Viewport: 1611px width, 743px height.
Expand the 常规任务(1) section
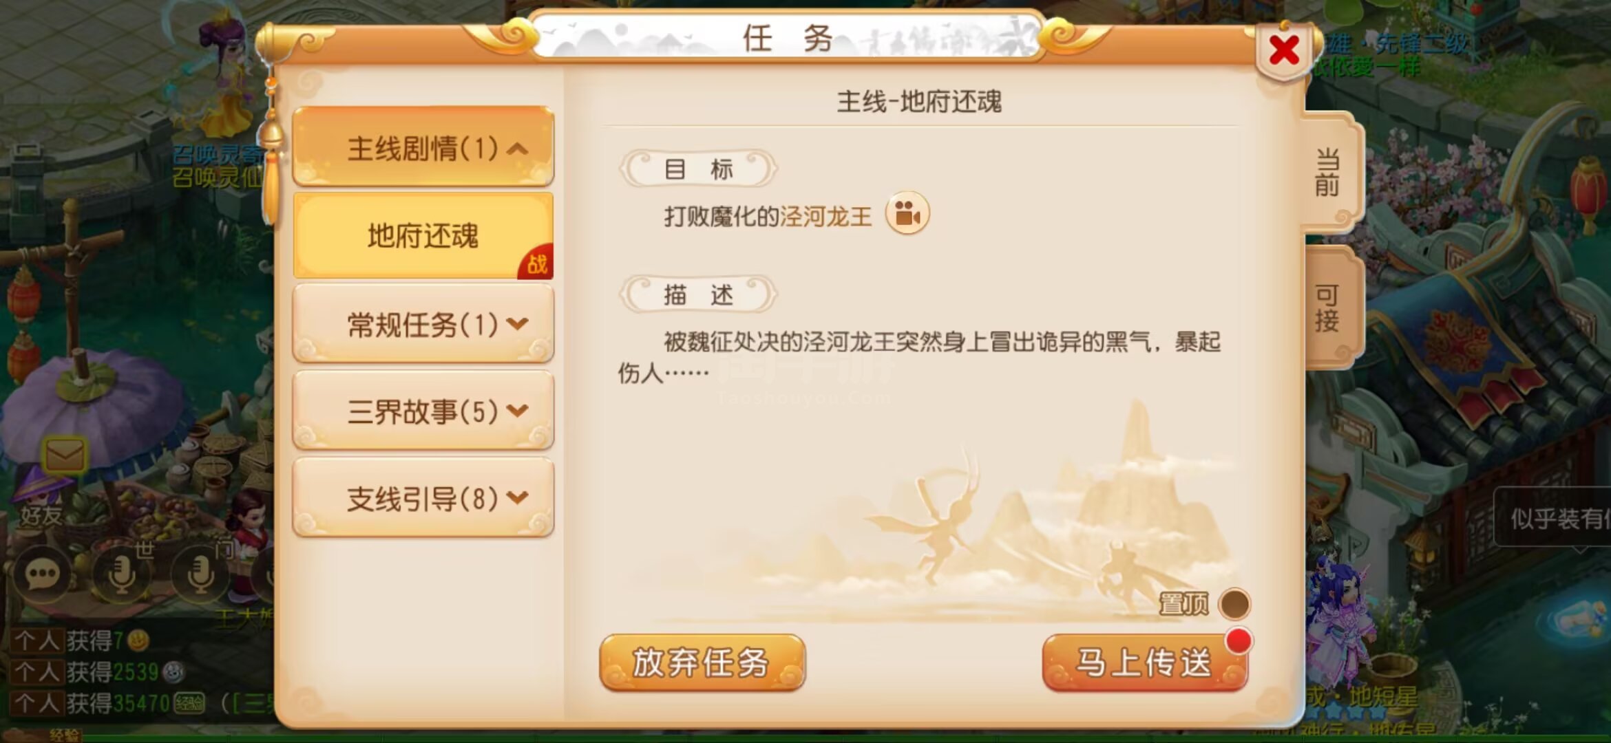[423, 323]
